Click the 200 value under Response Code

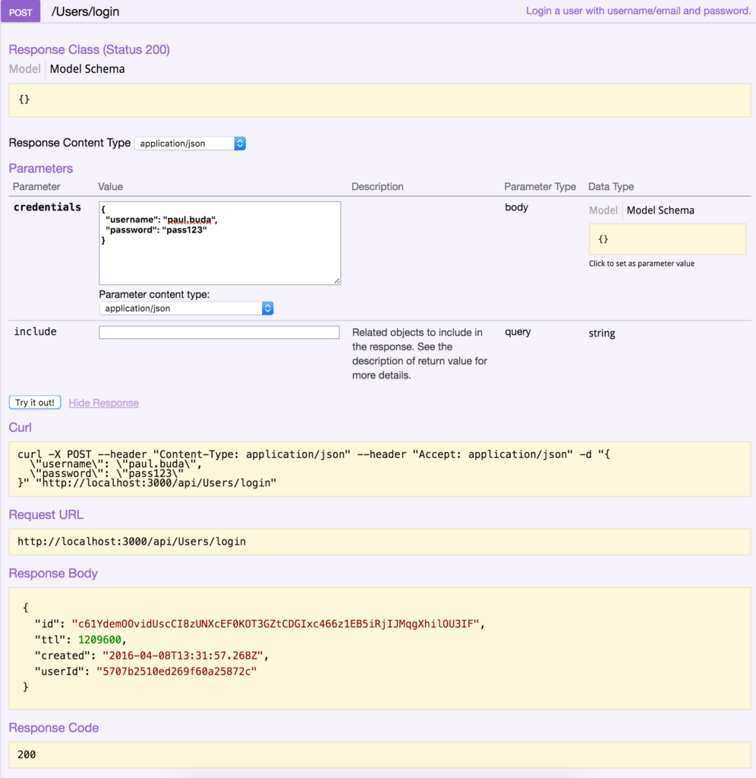[27, 754]
